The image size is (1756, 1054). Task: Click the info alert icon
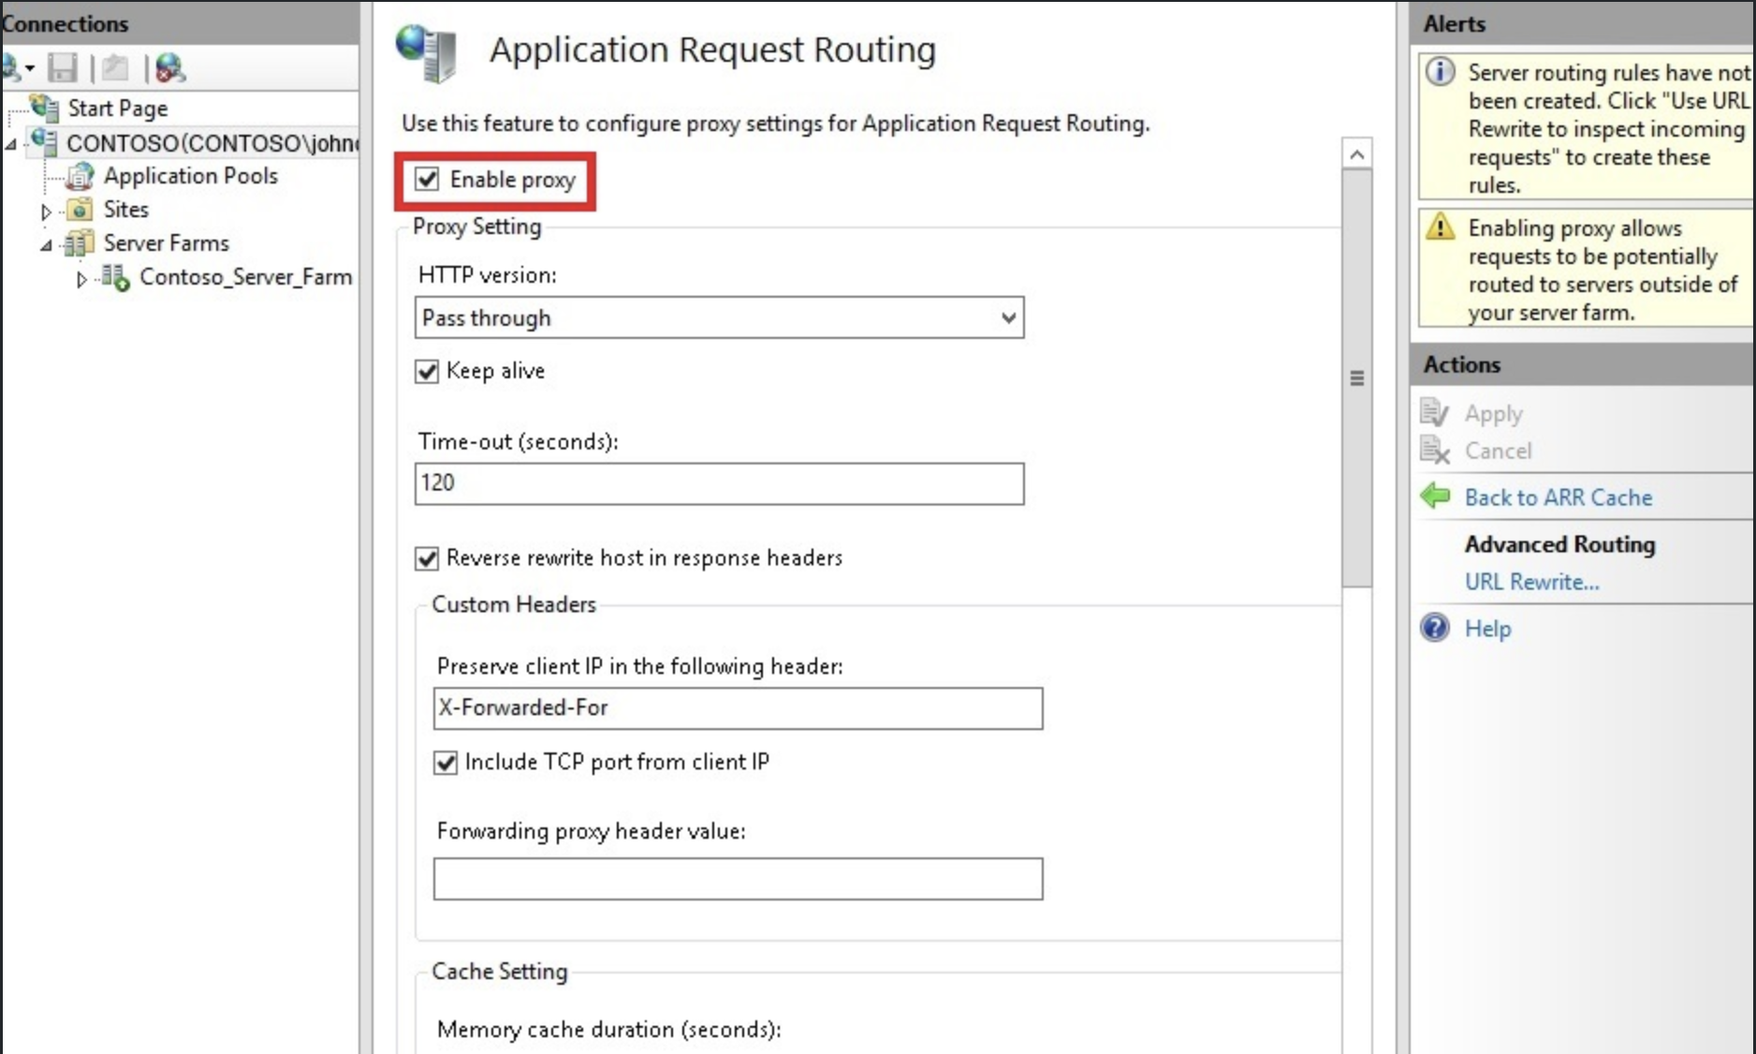click(1441, 71)
